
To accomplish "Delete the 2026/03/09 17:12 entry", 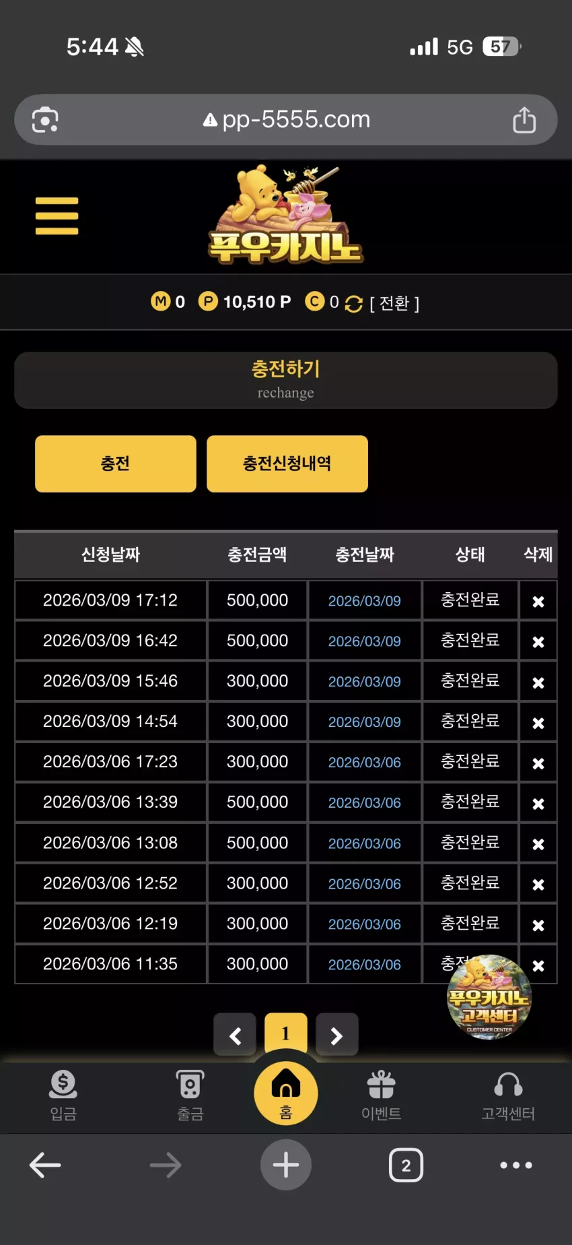I will [x=538, y=602].
